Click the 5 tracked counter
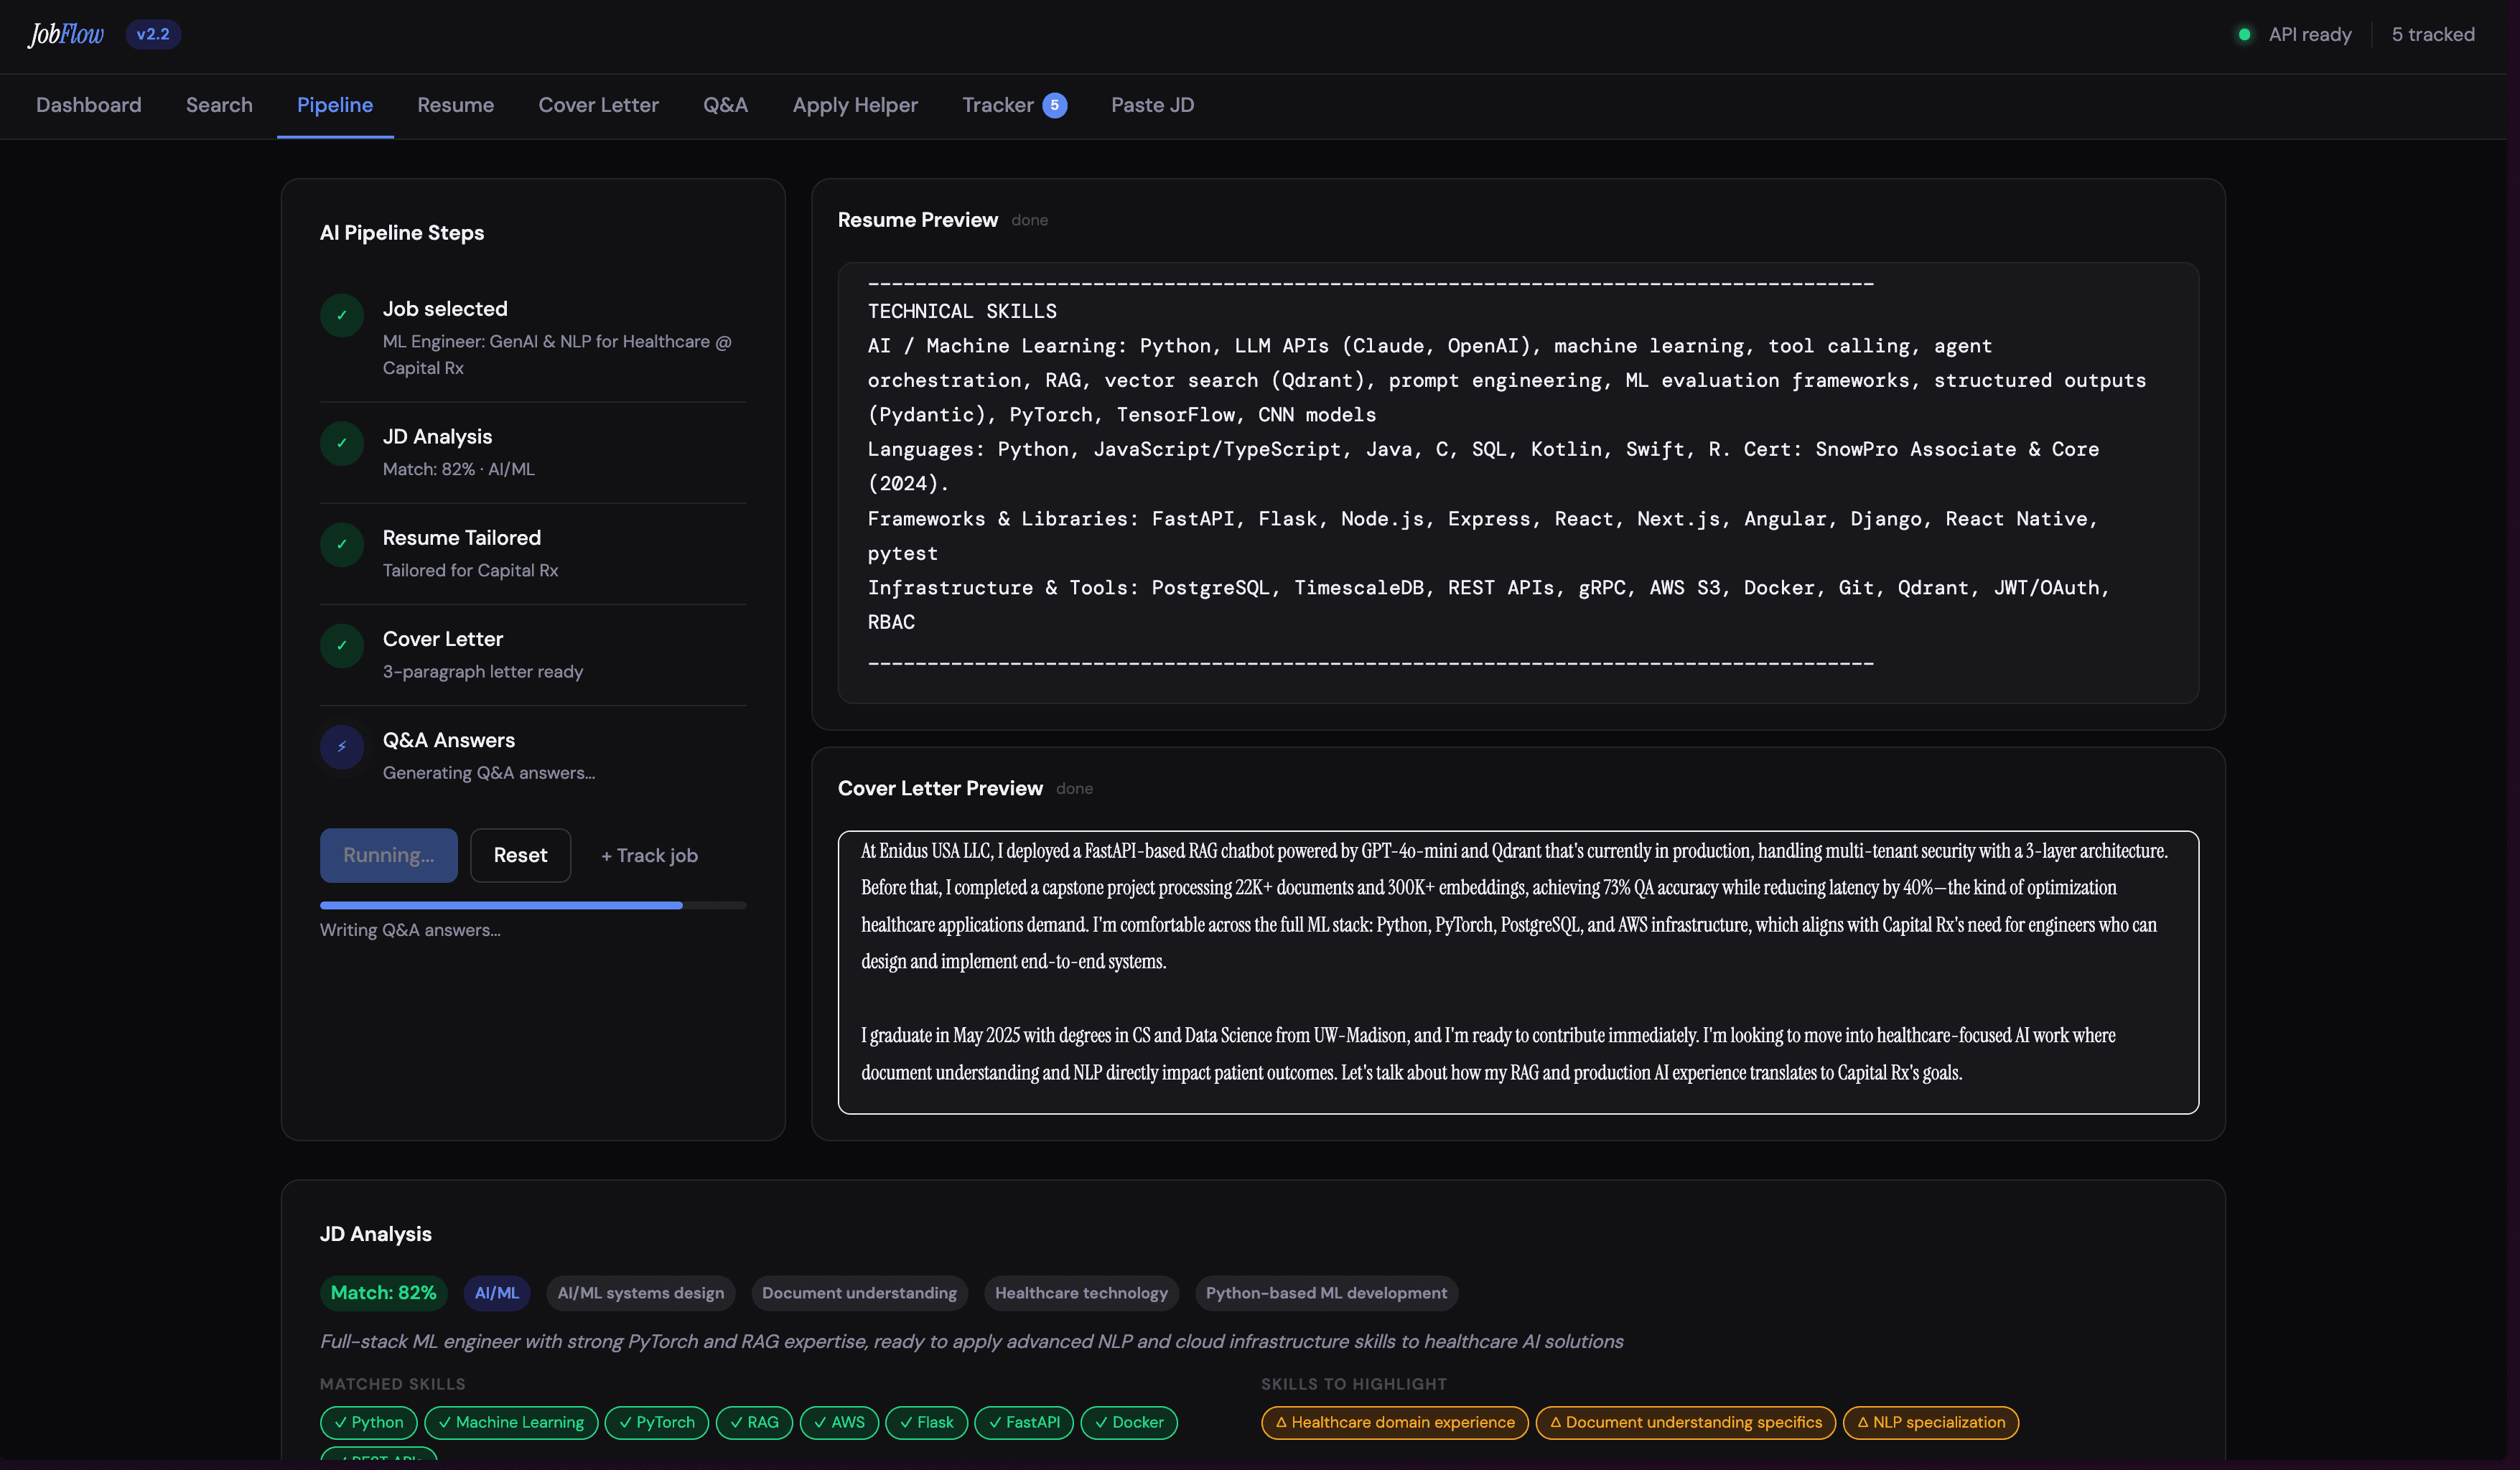The width and height of the screenshot is (2520, 1470). coord(2433,34)
